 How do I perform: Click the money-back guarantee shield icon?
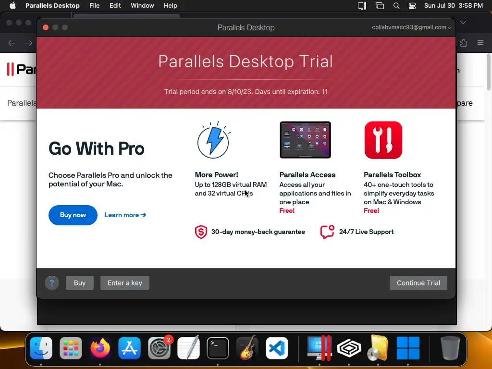pyautogui.click(x=201, y=232)
